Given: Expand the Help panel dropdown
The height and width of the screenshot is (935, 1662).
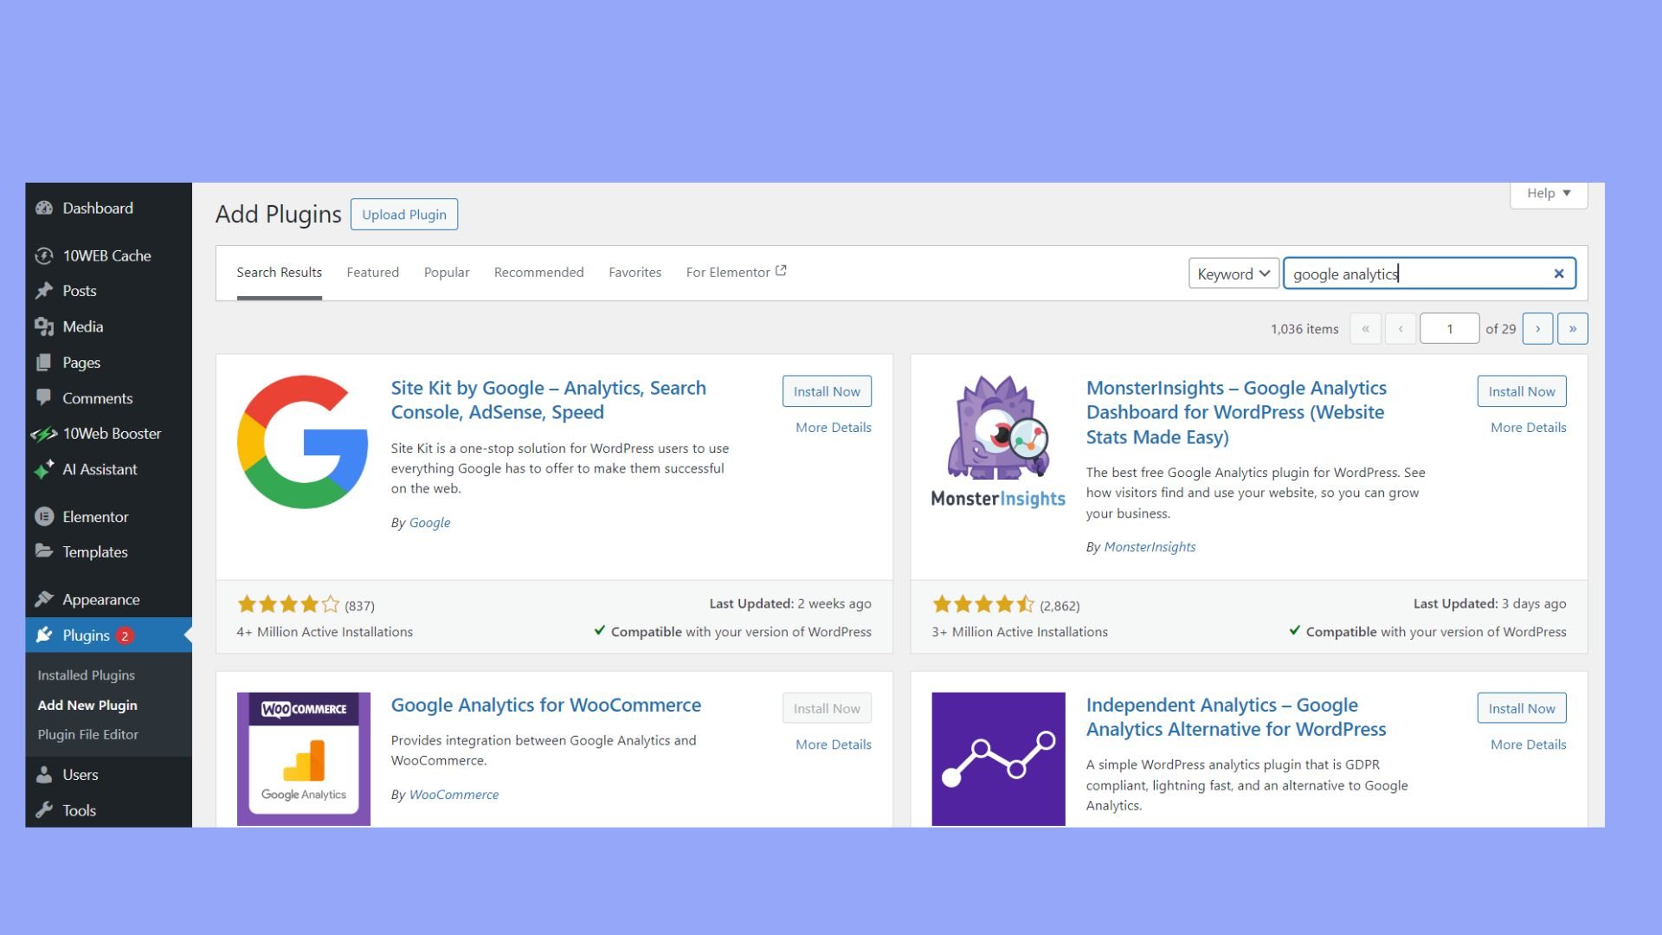Looking at the screenshot, I should 1548,194.
